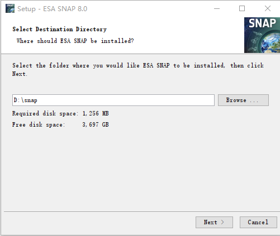Minimize the ESA SNAP Setup window
The width and height of the screenshot is (280, 236).
(217, 8)
